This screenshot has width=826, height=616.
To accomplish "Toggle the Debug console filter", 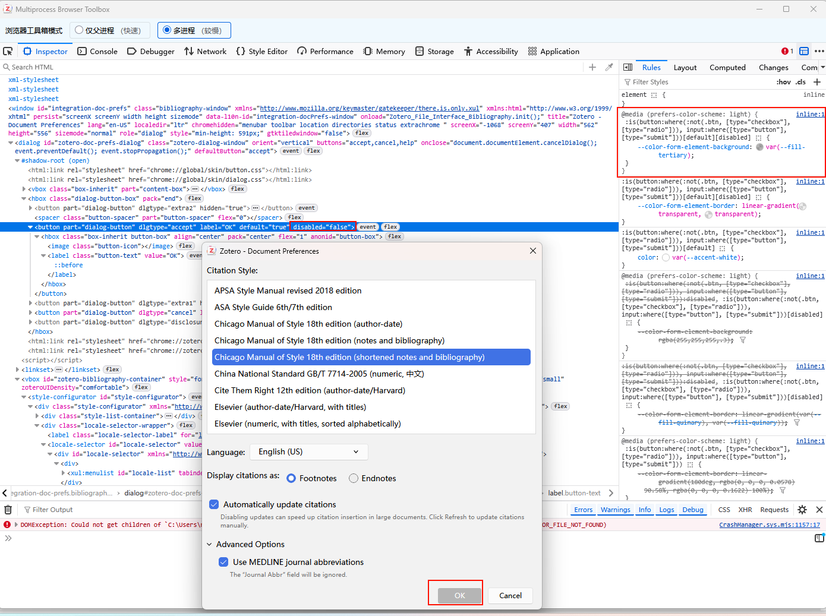I will point(693,510).
